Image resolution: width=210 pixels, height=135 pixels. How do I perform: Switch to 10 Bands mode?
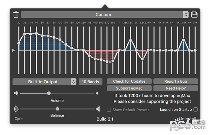point(90,82)
